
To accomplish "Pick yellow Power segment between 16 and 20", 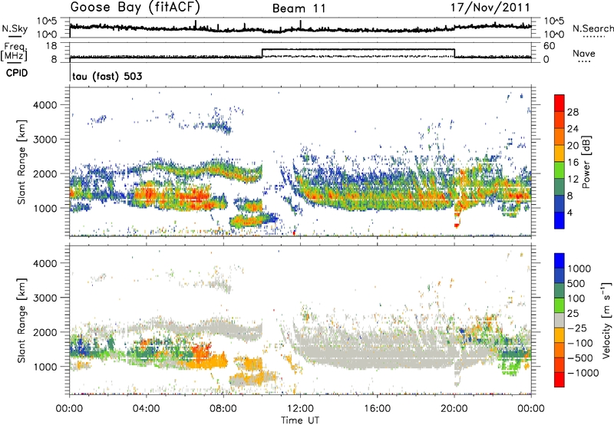I will pos(560,153).
